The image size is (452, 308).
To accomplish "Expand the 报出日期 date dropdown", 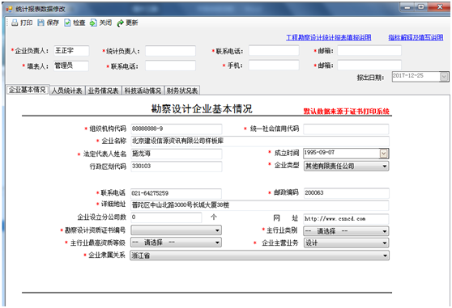I will [x=444, y=77].
